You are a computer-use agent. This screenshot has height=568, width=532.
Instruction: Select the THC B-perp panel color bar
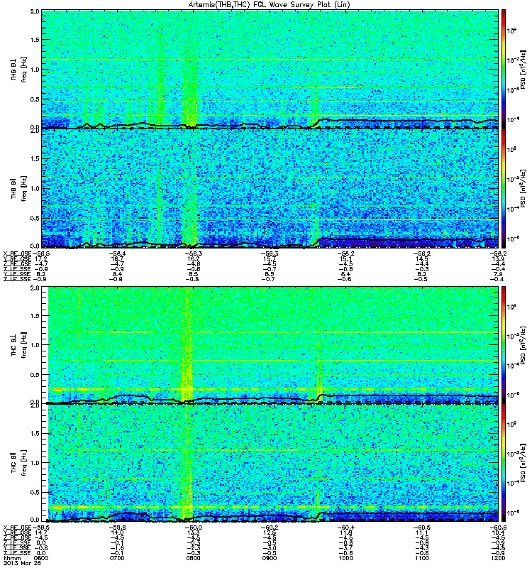(x=503, y=345)
